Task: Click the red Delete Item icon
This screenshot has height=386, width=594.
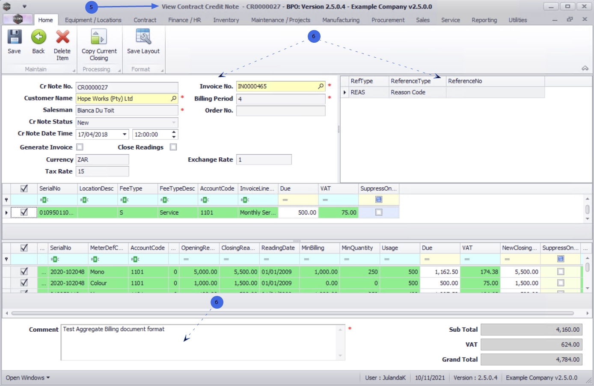Action: coord(62,37)
